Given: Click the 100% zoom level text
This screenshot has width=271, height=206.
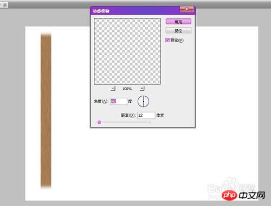Looking at the screenshot, I should point(127,89).
